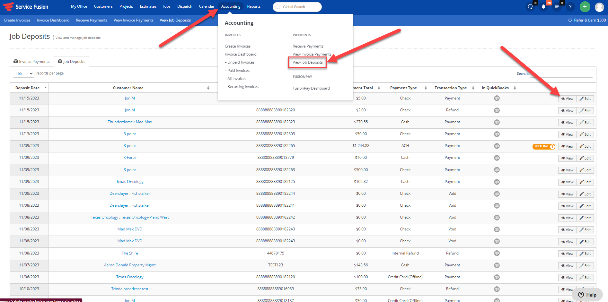The image size is (608, 302).
Task: Click QuickBooks icon for The Shire row
Action: (497, 253)
